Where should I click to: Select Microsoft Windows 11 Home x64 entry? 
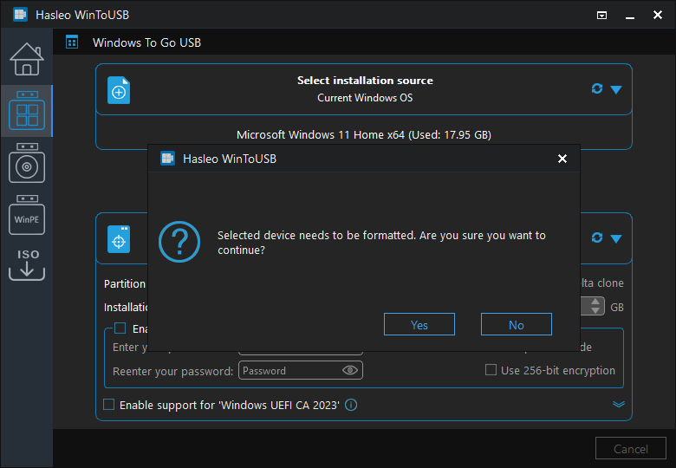pyautogui.click(x=364, y=135)
